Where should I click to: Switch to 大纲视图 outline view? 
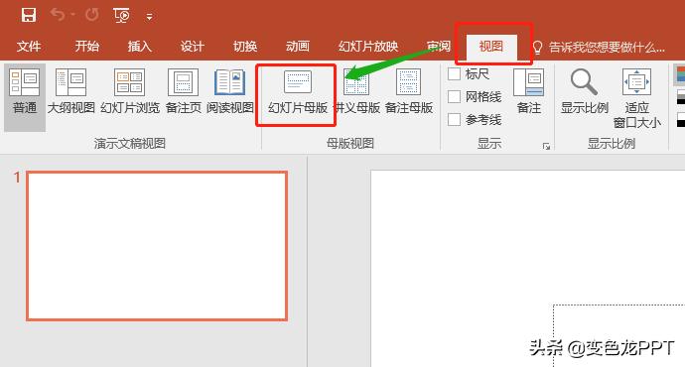pyautogui.click(x=70, y=92)
